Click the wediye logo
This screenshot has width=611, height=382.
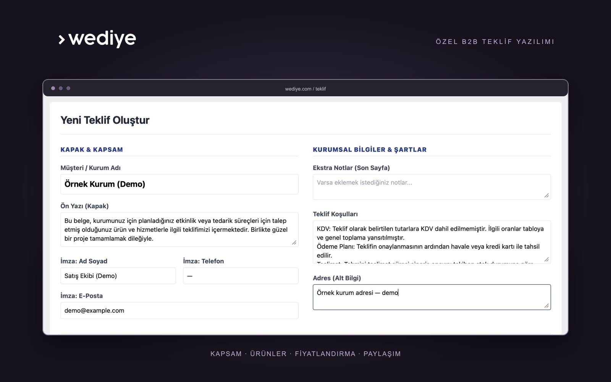pyautogui.click(x=97, y=39)
